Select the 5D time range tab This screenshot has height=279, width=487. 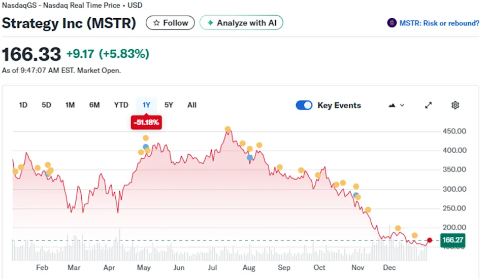(x=46, y=105)
